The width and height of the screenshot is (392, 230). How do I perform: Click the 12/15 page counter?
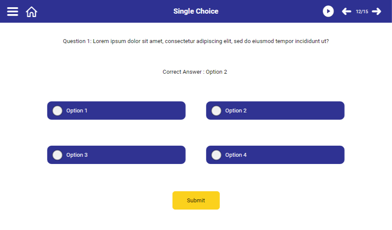[x=362, y=11]
